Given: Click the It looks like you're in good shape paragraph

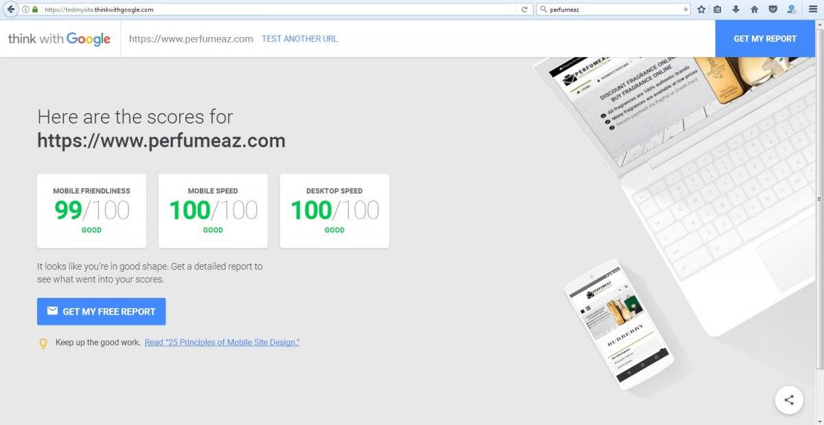Looking at the screenshot, I should (x=150, y=273).
